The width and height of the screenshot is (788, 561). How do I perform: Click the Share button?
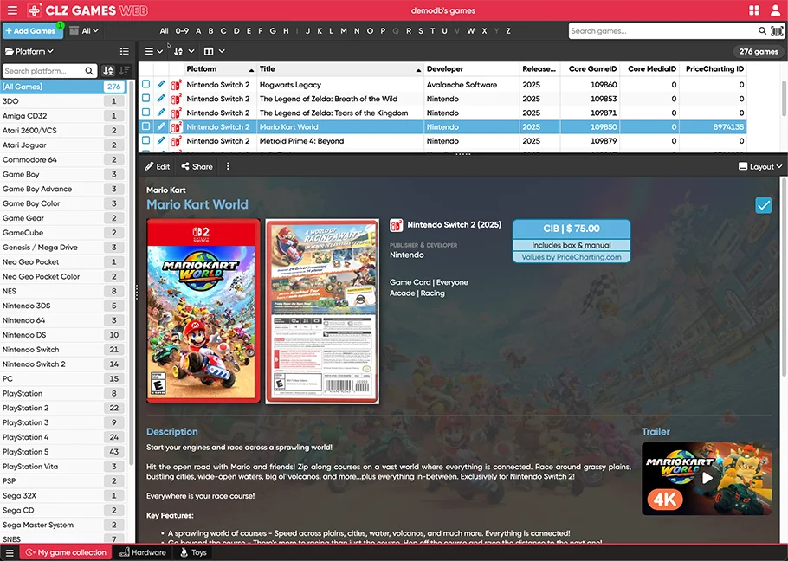pos(197,167)
